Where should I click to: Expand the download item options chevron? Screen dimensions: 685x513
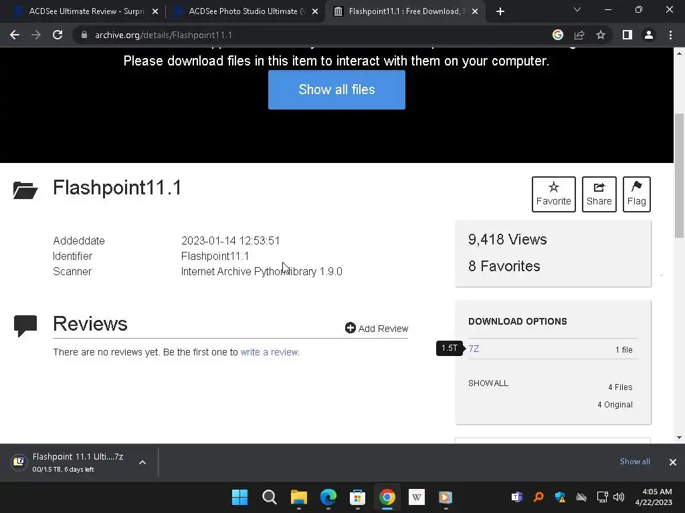pos(142,462)
